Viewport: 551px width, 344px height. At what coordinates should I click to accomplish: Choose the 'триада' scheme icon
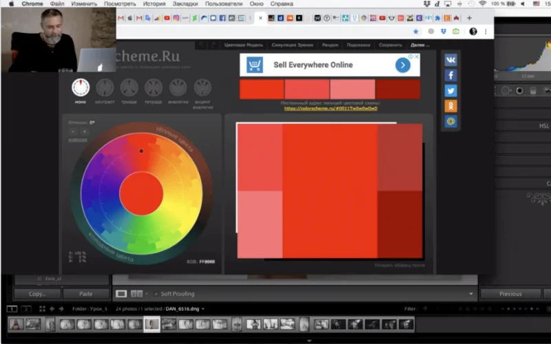click(x=129, y=88)
